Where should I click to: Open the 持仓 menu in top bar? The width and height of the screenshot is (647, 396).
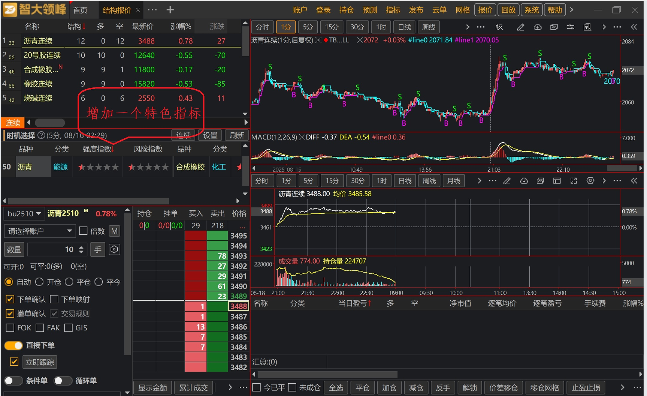pos(346,10)
